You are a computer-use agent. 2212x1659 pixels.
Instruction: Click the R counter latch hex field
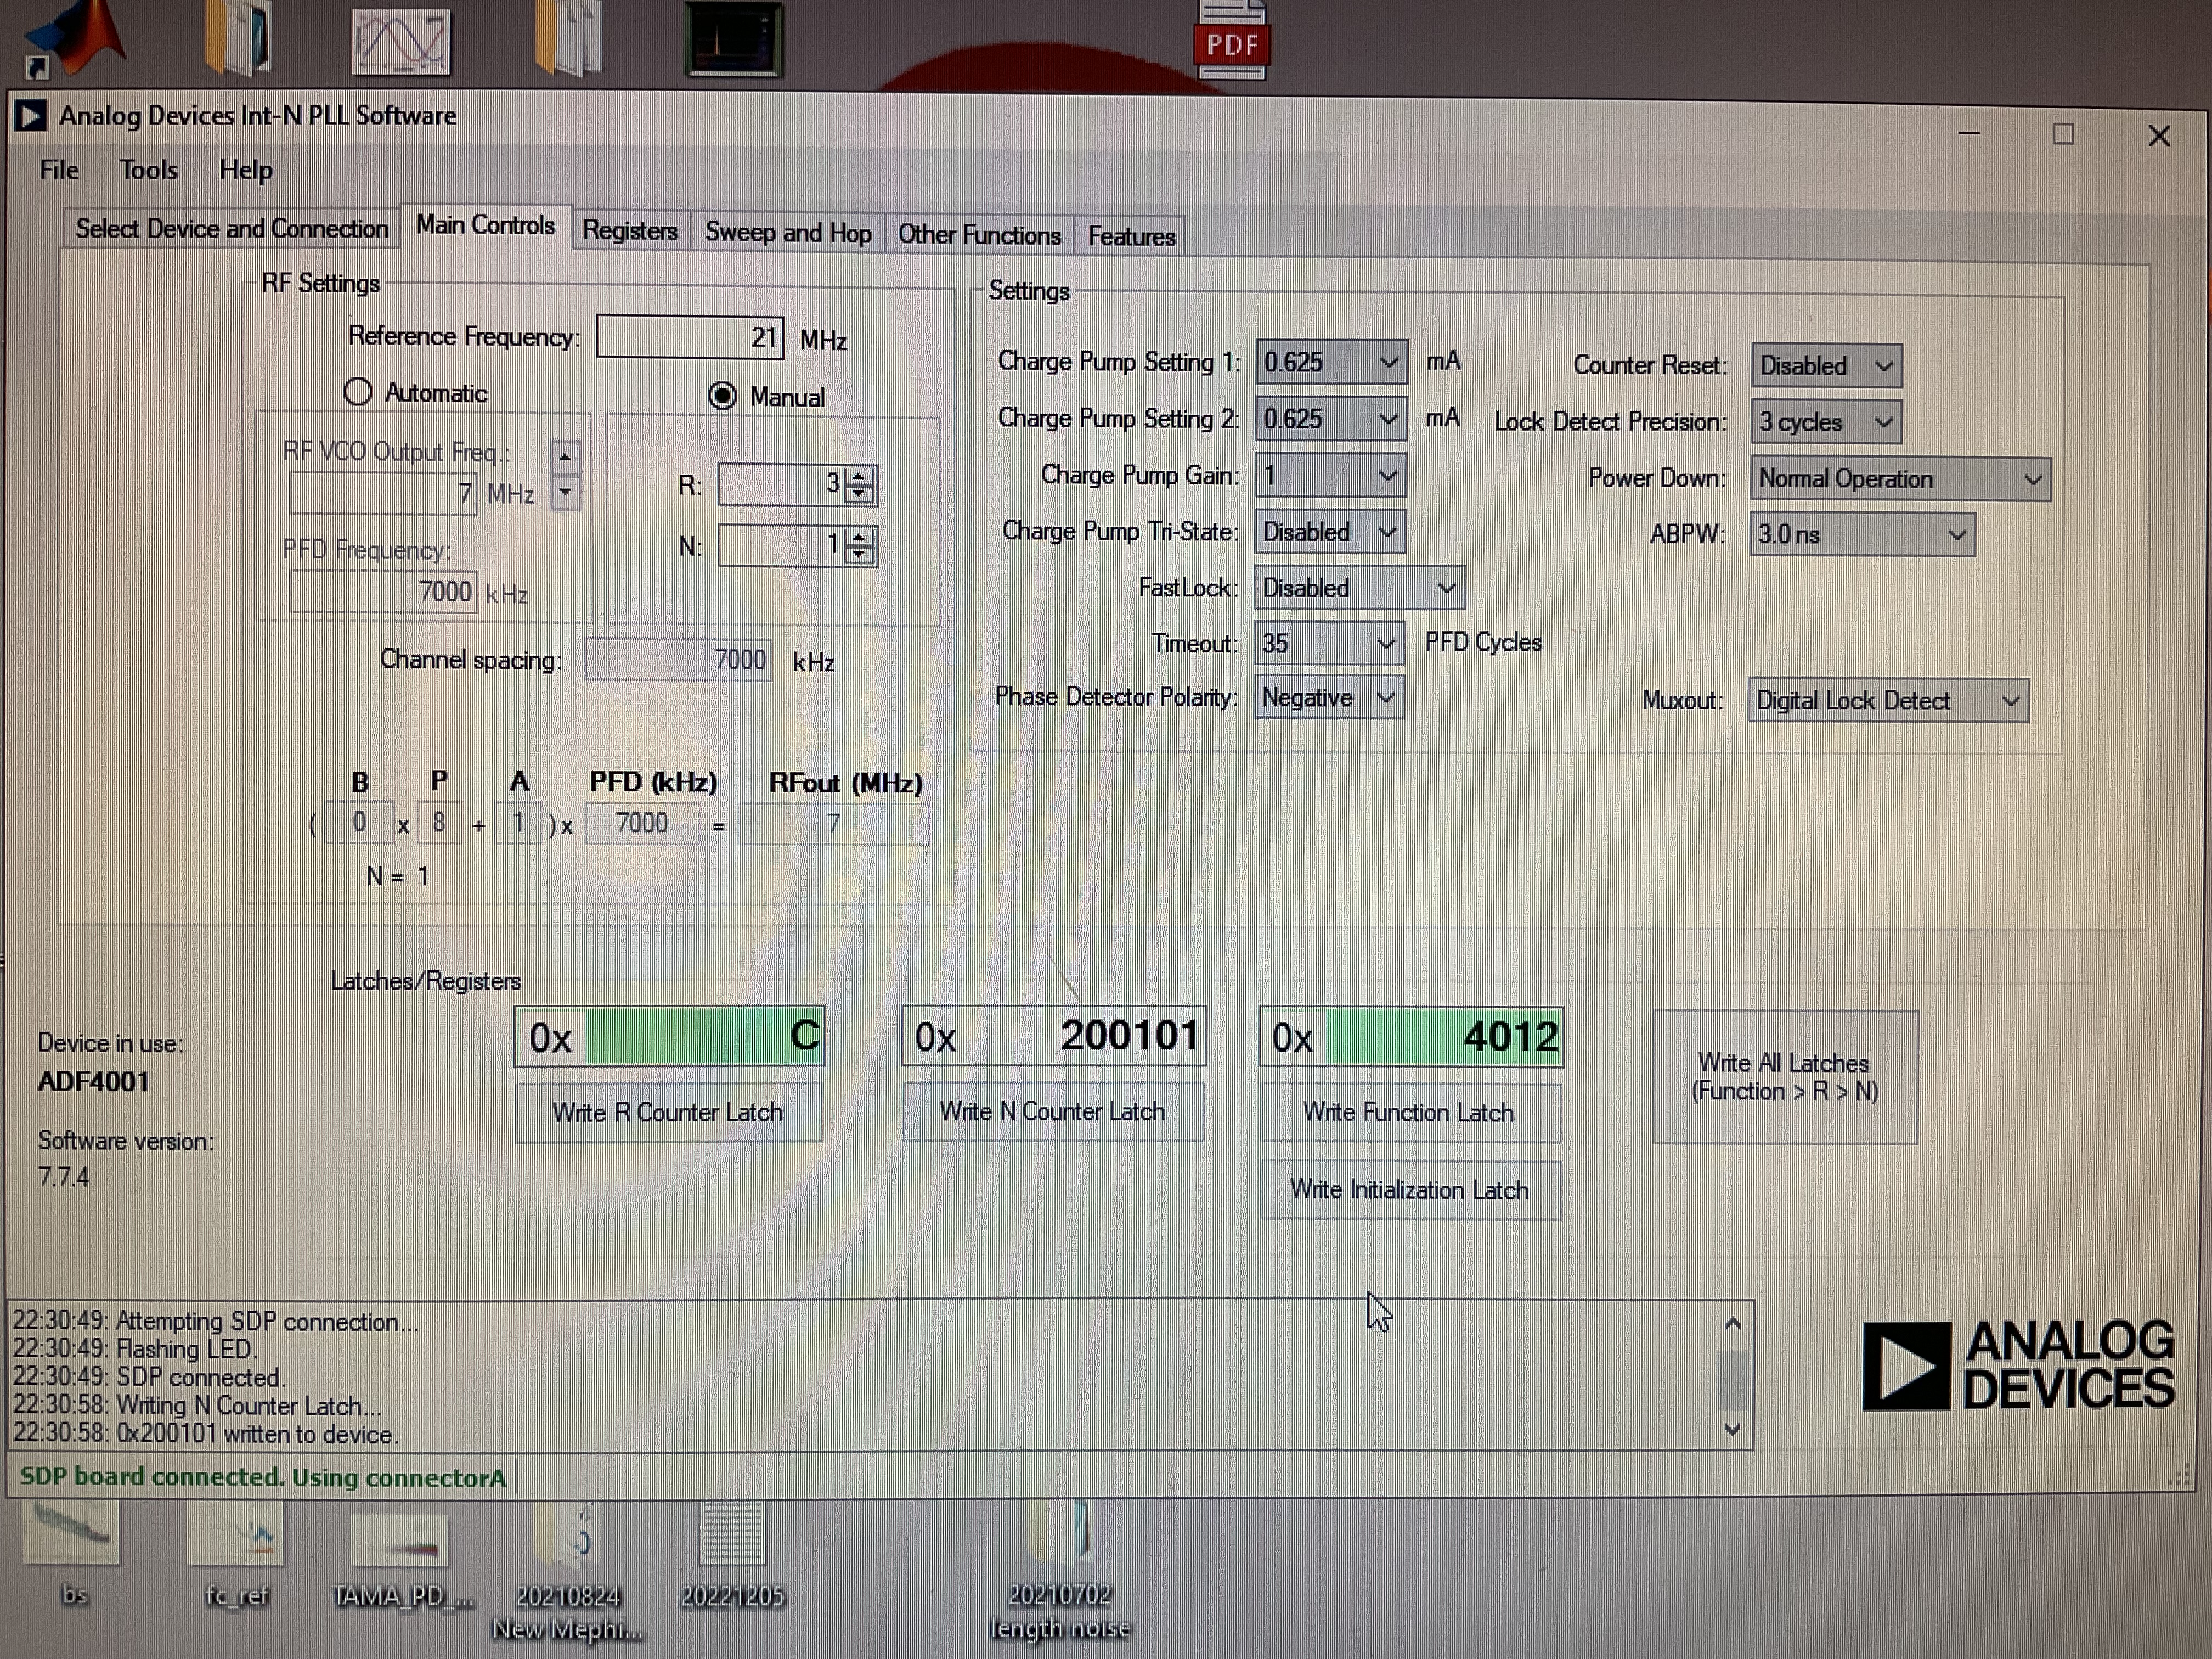(x=670, y=1037)
